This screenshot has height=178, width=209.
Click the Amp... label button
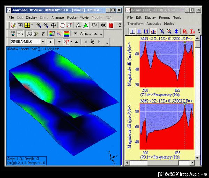point(85,34)
